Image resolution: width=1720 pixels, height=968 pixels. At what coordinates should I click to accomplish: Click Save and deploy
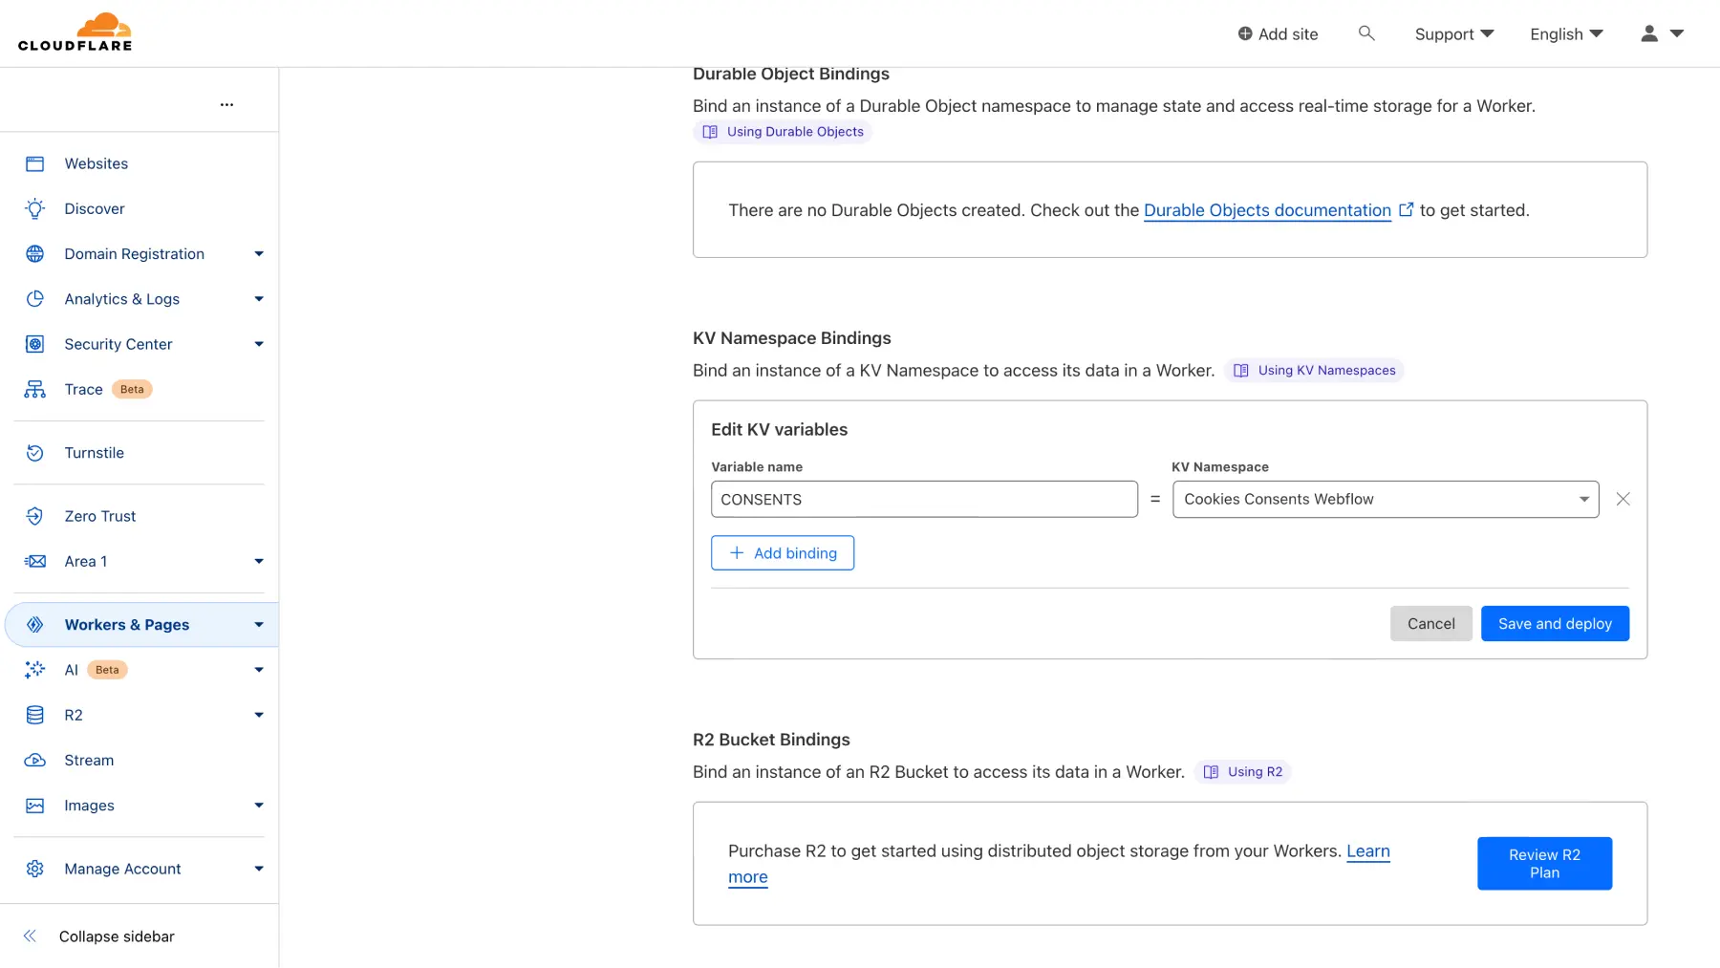click(x=1555, y=623)
